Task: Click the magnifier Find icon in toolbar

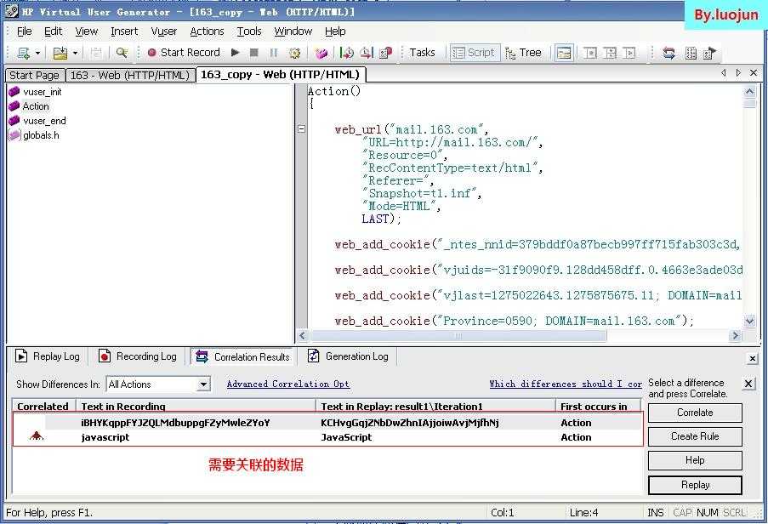Action: [x=122, y=53]
